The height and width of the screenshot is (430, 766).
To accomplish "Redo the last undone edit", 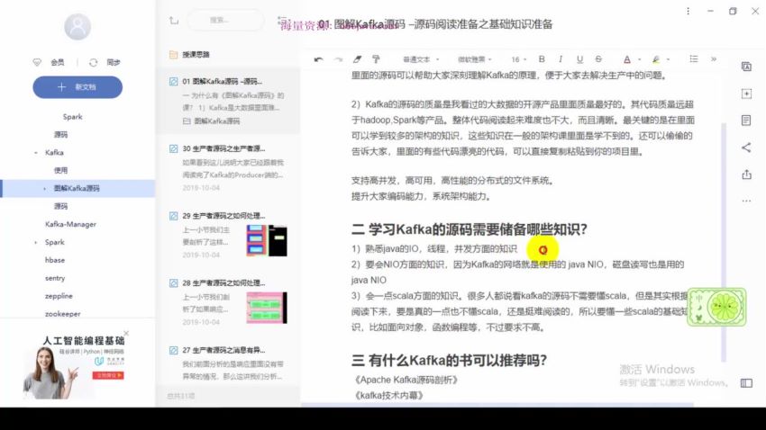I will point(338,59).
